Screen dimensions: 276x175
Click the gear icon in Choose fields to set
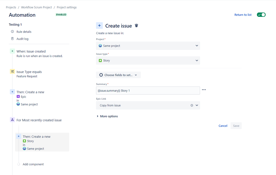coord(101,75)
